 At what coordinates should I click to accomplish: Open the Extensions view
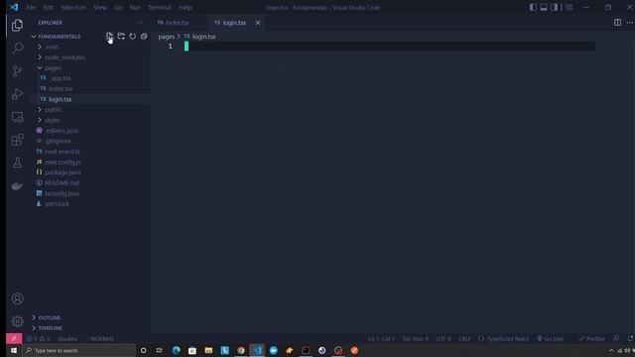(x=17, y=140)
